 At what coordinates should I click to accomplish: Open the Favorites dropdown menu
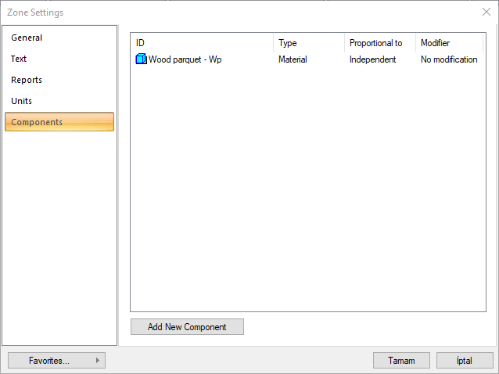pyautogui.click(x=49, y=361)
